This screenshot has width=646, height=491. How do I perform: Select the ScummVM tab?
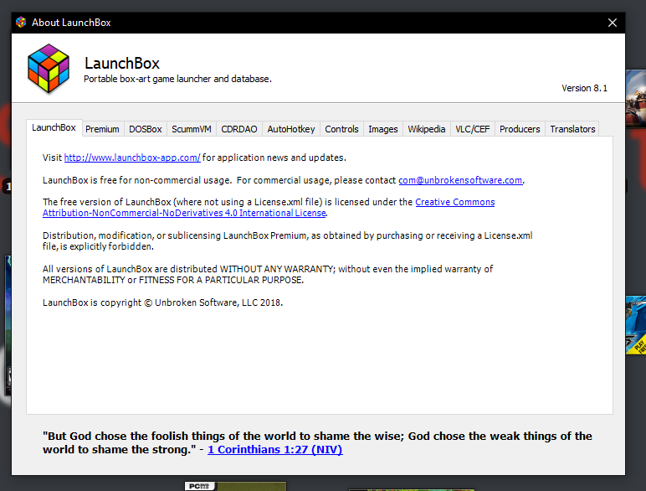(x=191, y=129)
